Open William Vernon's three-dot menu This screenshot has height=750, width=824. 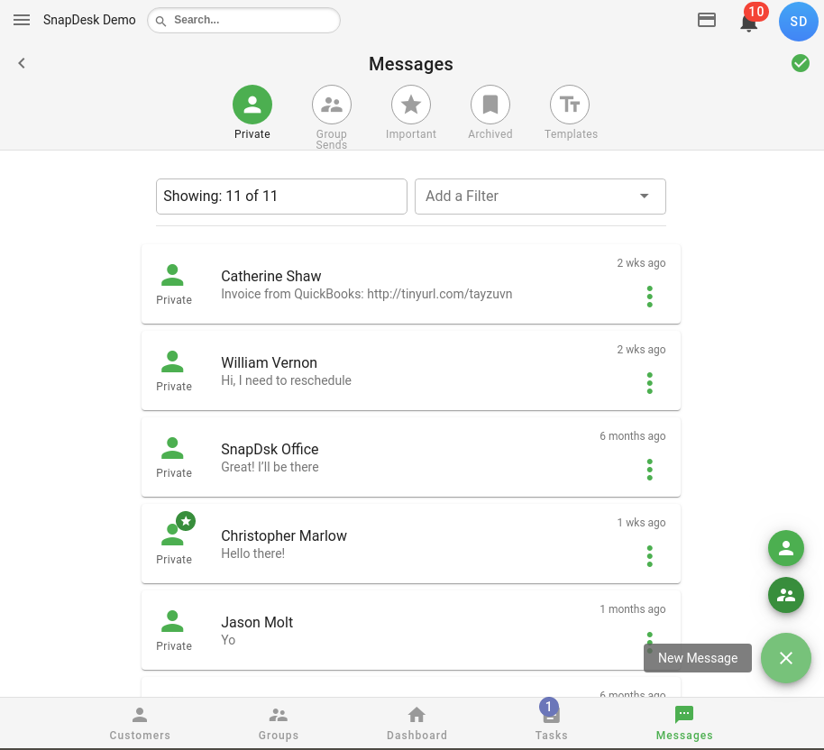[649, 383]
